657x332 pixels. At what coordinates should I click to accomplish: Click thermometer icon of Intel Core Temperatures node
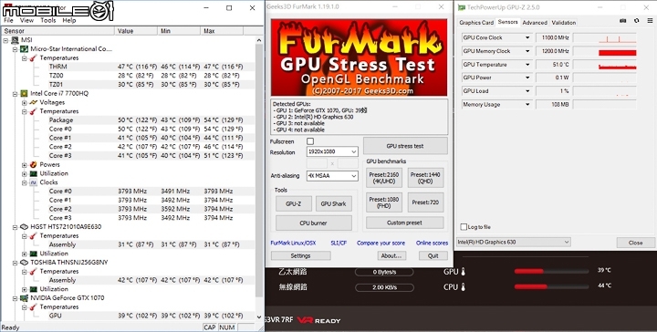point(34,111)
